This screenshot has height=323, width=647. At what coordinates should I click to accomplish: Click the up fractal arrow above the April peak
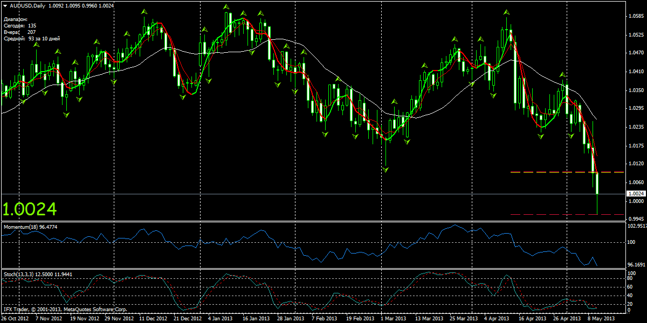click(x=506, y=11)
